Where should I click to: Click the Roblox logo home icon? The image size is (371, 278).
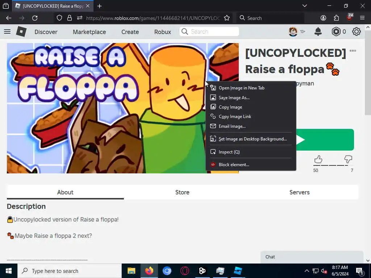[x=21, y=31]
